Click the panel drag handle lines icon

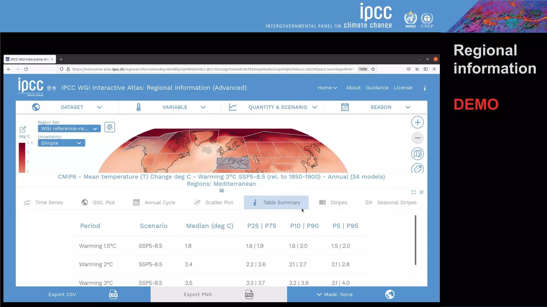[222, 191]
